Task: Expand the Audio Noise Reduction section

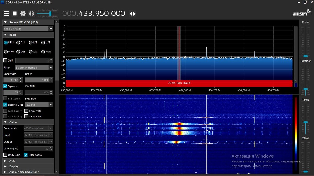Action: 5,172
